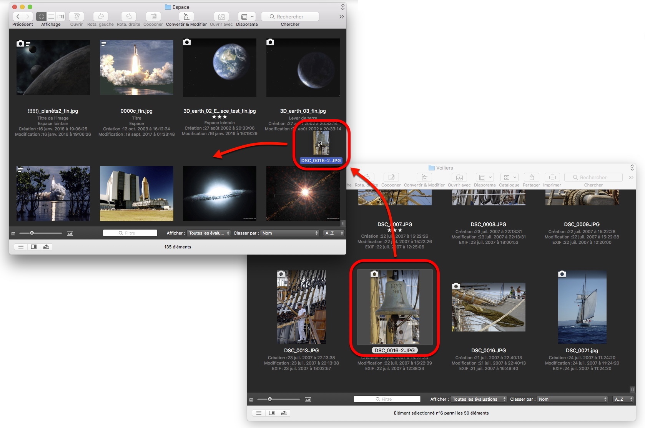Click the large thumbnail size icon in Voiliers
645x428 pixels.
point(308,400)
